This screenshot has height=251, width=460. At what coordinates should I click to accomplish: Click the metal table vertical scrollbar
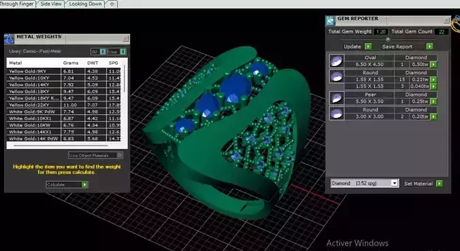[125, 79]
